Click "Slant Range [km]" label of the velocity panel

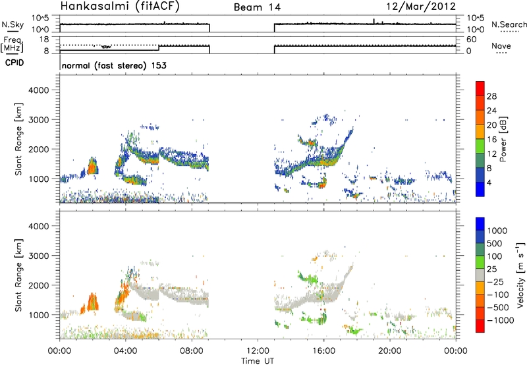pos(18,275)
